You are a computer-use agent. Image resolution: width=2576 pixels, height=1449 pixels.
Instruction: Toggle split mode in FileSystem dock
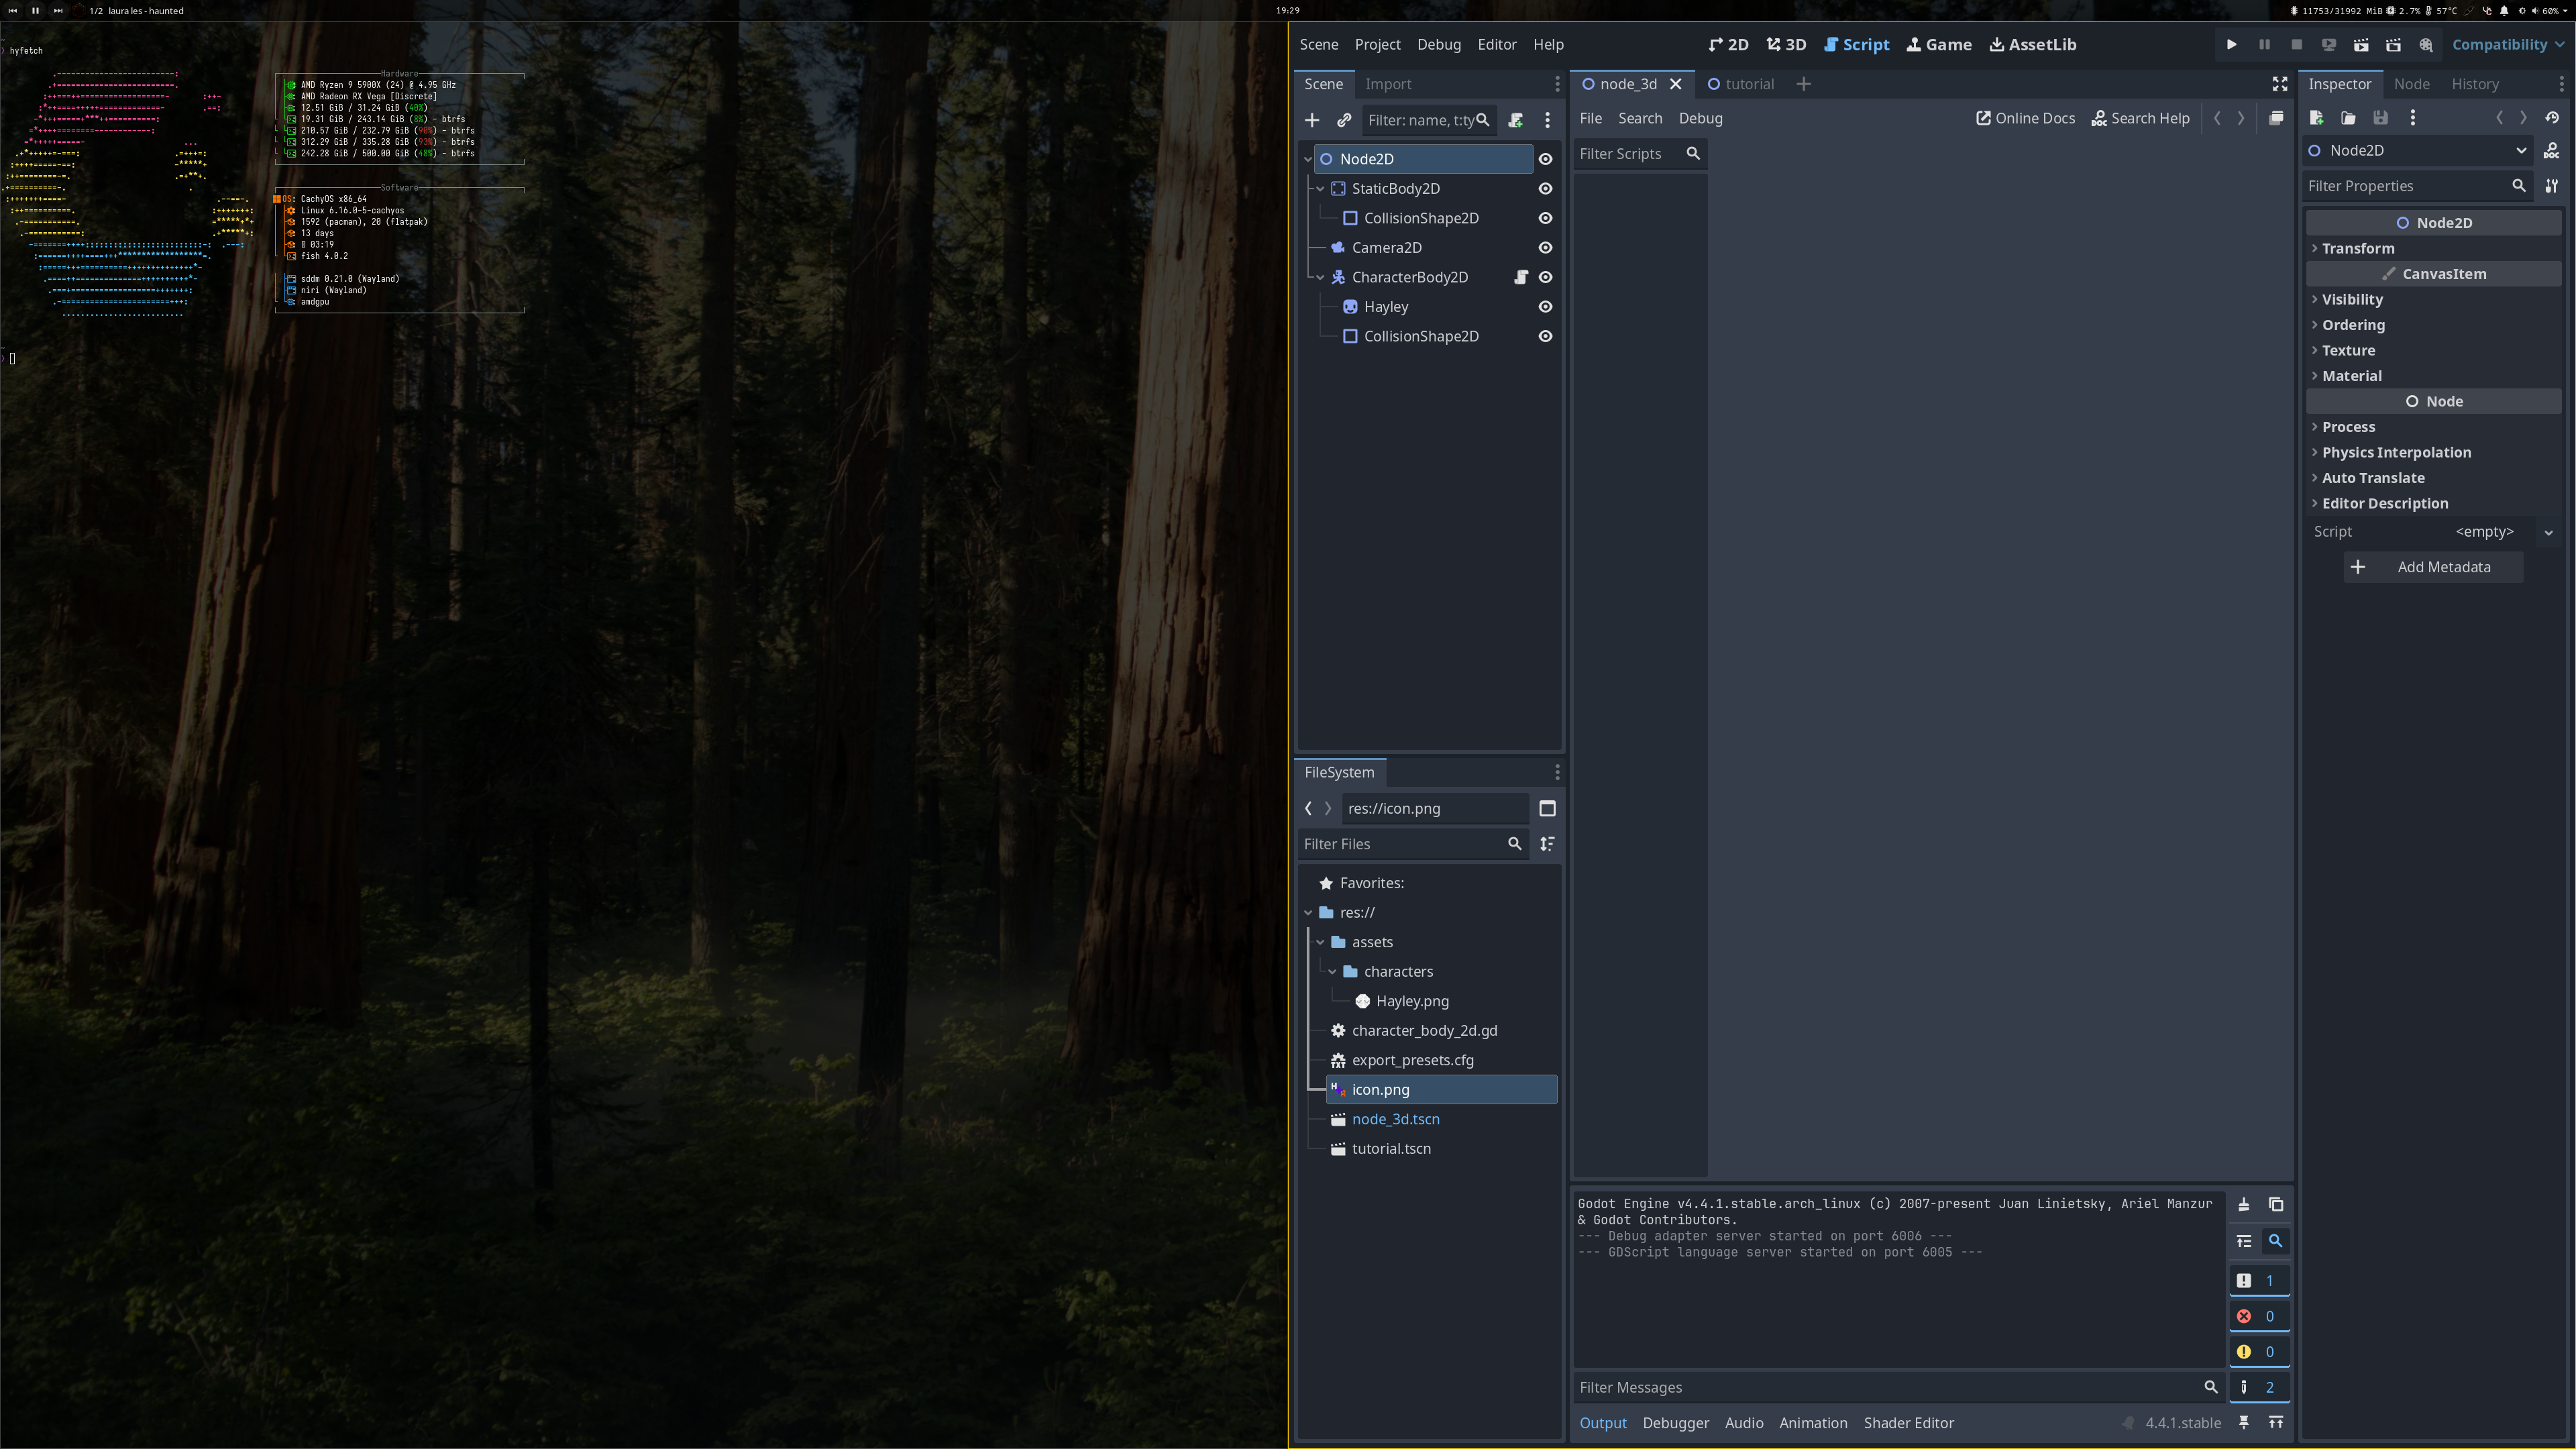tap(1547, 808)
